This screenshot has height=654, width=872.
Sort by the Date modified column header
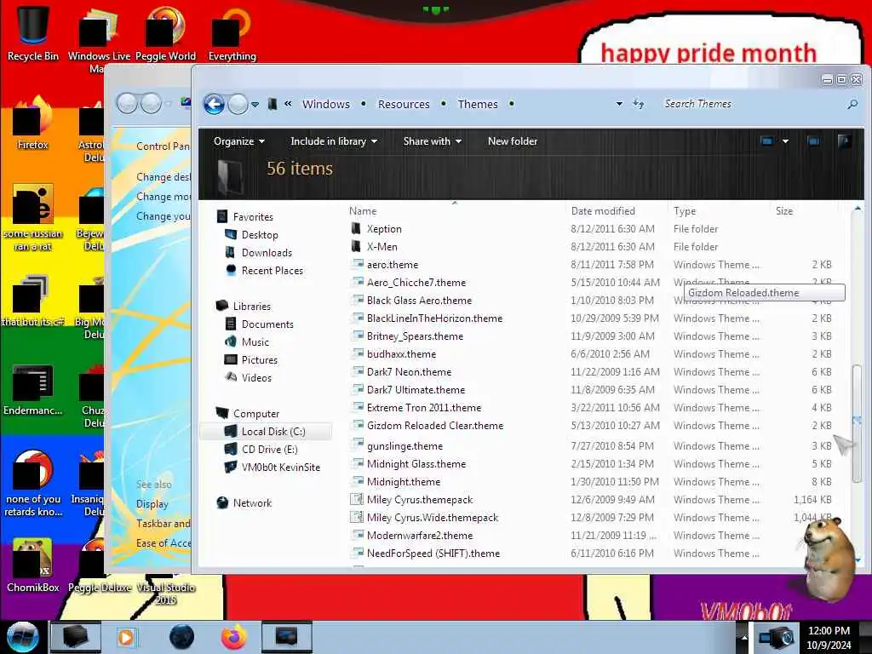click(603, 211)
